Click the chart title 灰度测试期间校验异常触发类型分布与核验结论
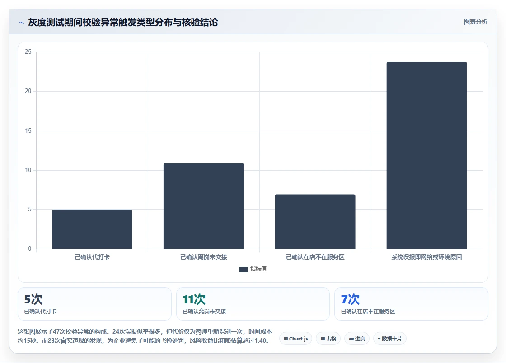The height and width of the screenshot is (363, 506). coord(123,22)
